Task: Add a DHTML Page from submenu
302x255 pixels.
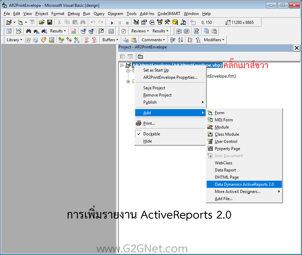Action: tap(244, 177)
